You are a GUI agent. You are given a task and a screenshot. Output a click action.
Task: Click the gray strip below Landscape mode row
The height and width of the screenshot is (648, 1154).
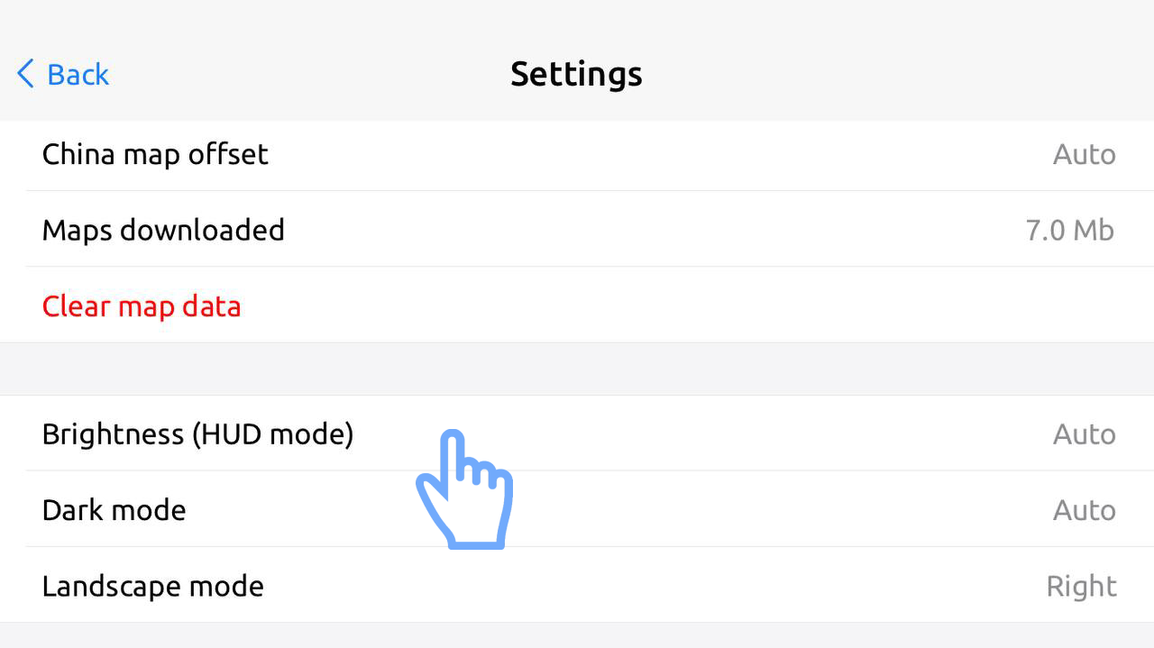point(577,636)
